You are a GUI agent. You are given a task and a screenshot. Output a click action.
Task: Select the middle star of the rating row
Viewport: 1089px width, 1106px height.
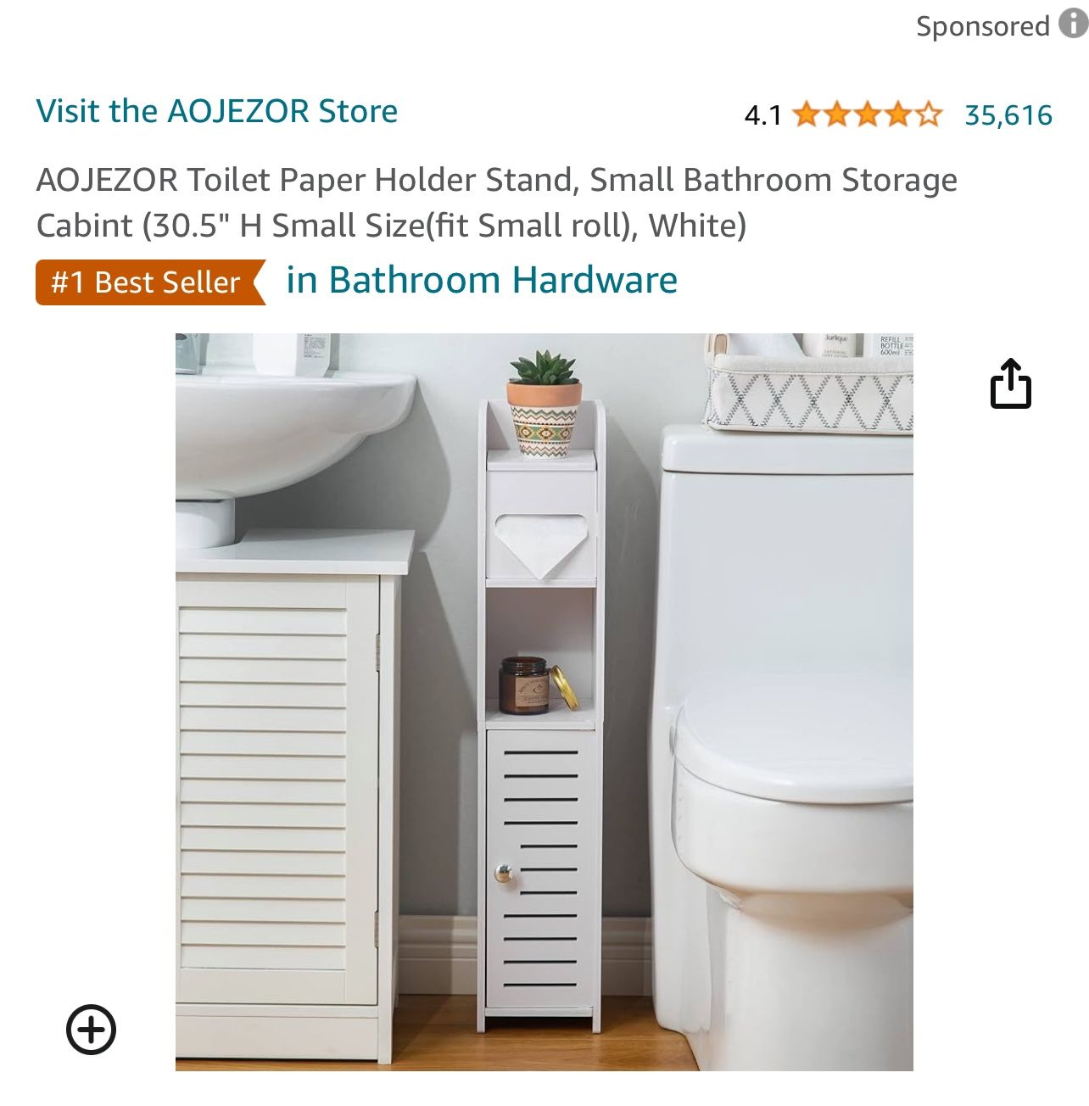pyautogui.click(x=868, y=115)
